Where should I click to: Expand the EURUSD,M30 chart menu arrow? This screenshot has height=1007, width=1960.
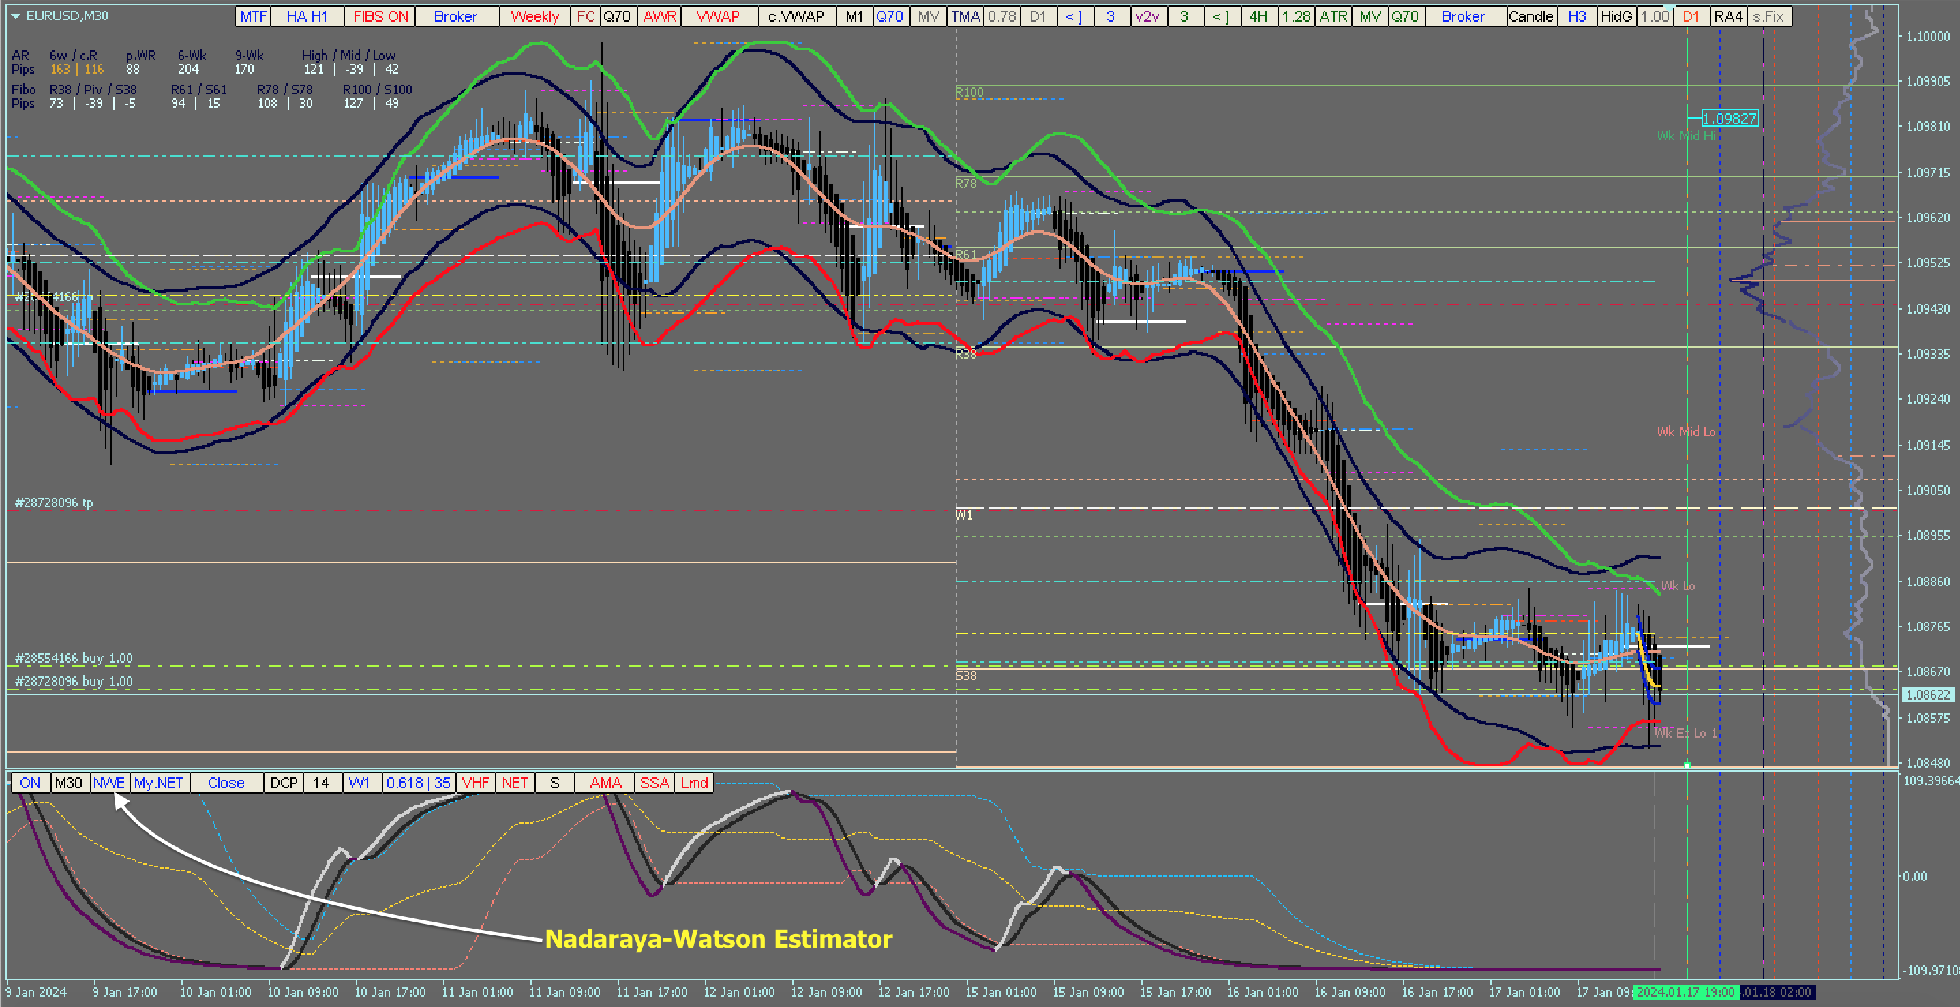point(15,16)
